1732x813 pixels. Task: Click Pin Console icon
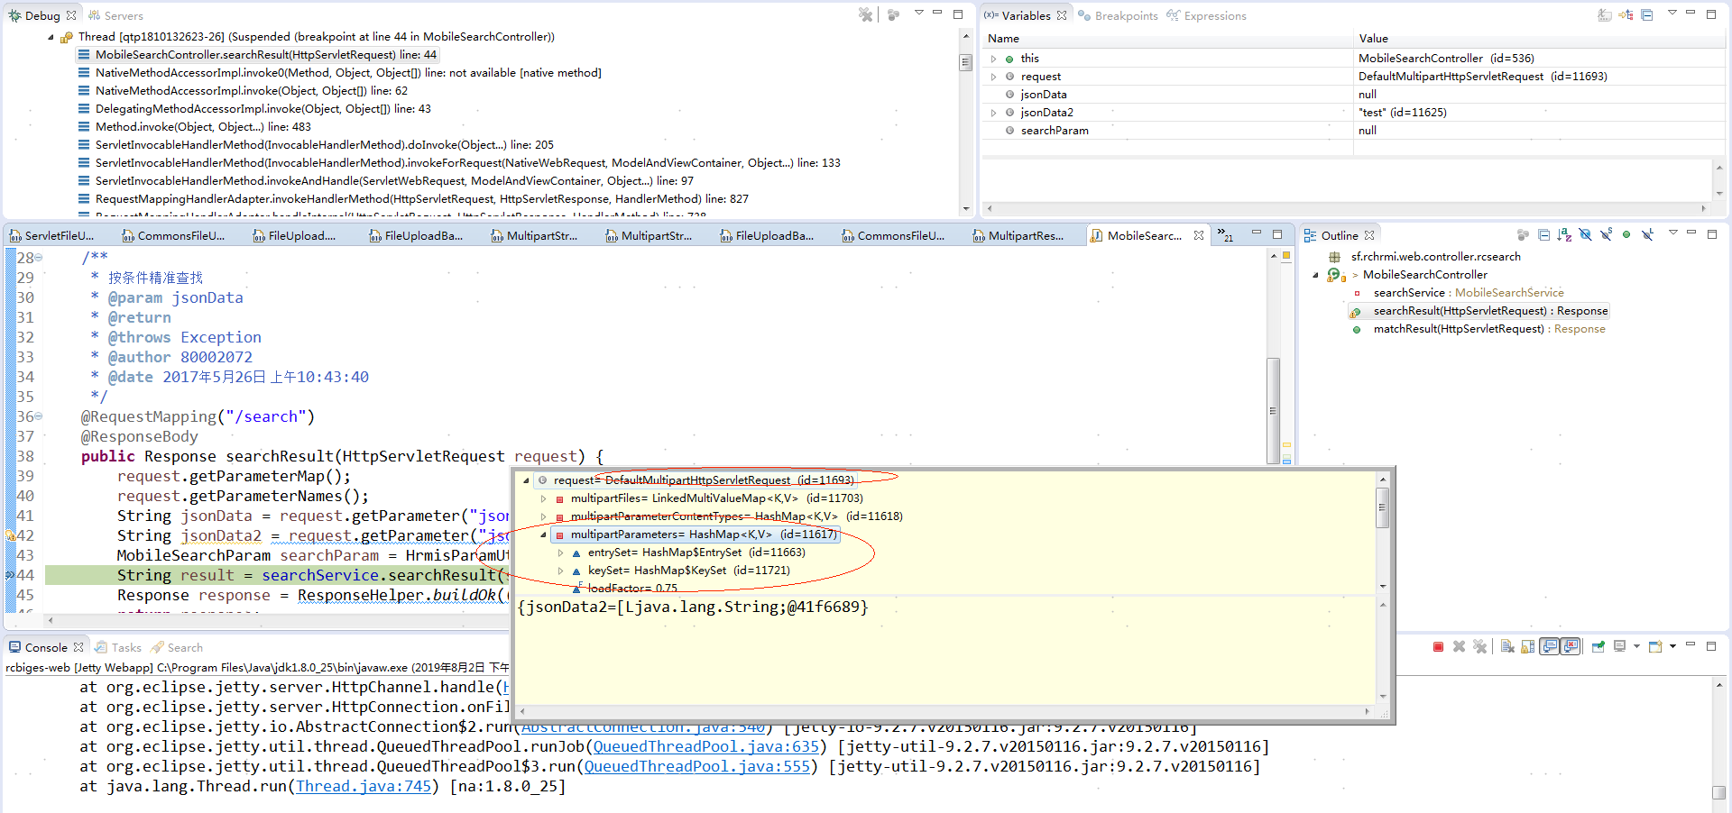(x=1598, y=647)
